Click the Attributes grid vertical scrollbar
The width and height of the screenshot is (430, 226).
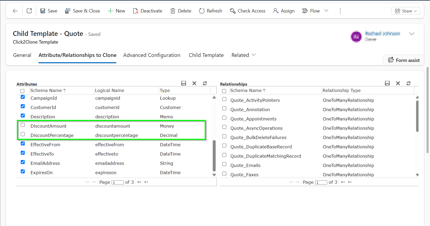(x=214, y=156)
